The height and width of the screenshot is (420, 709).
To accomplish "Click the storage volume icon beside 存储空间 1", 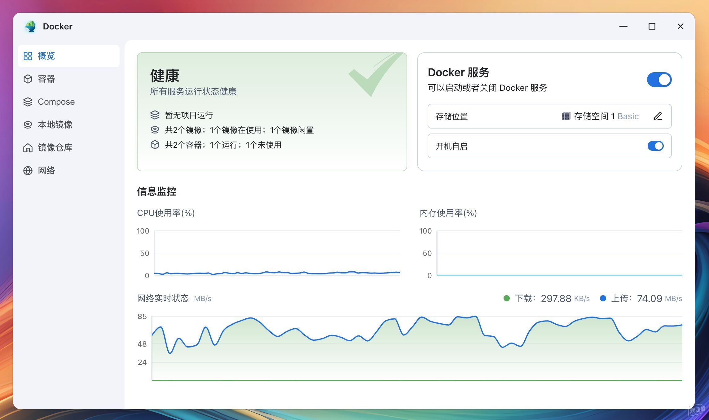I will point(566,116).
